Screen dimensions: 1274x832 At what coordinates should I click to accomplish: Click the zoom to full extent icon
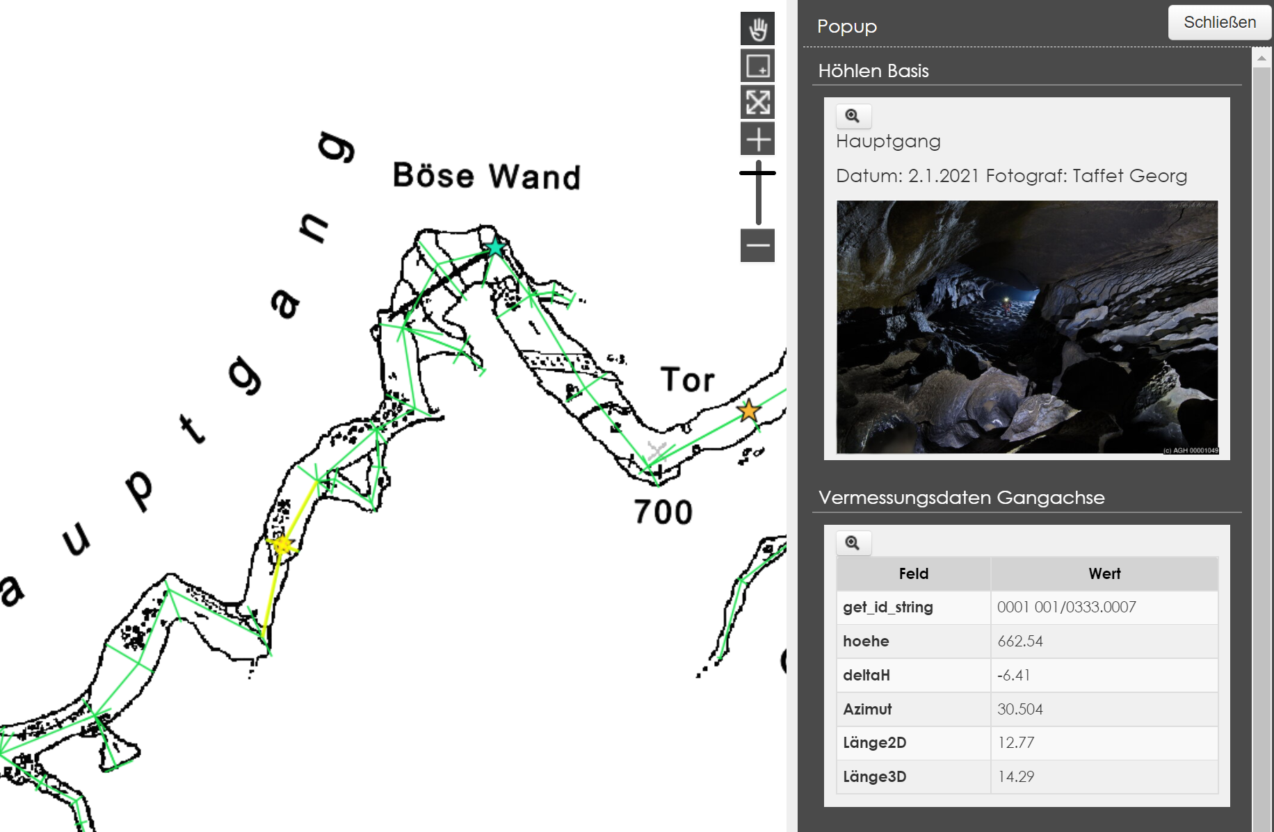coord(757,103)
